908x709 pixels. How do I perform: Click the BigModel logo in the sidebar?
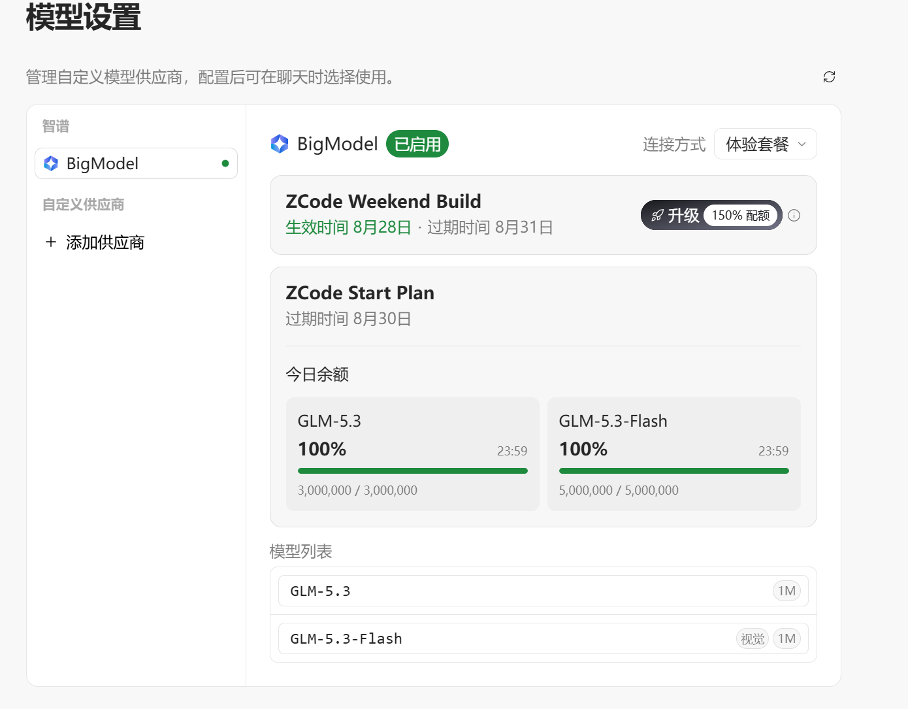click(51, 163)
